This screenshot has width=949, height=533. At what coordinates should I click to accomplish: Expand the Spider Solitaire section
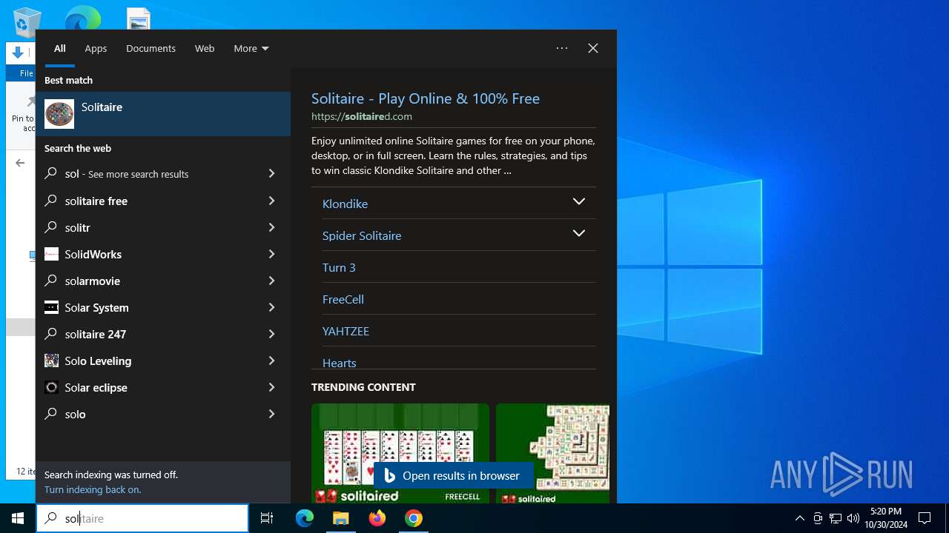coord(579,233)
